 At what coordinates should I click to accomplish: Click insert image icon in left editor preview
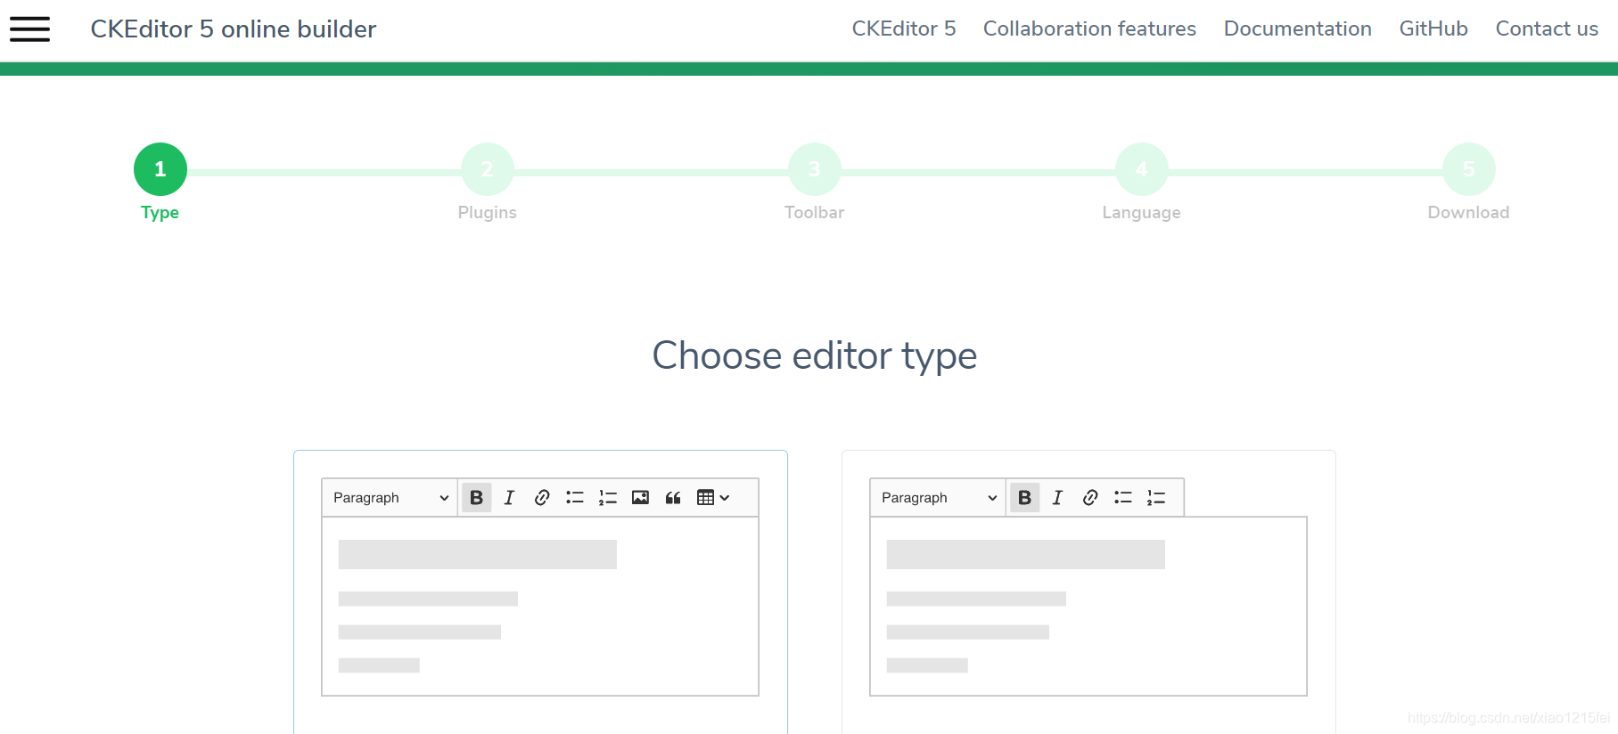click(640, 498)
